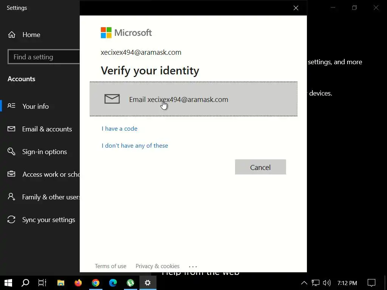The width and height of the screenshot is (387, 290).
Task: Select 'Your info' in the Settings sidebar
Action: point(36,106)
